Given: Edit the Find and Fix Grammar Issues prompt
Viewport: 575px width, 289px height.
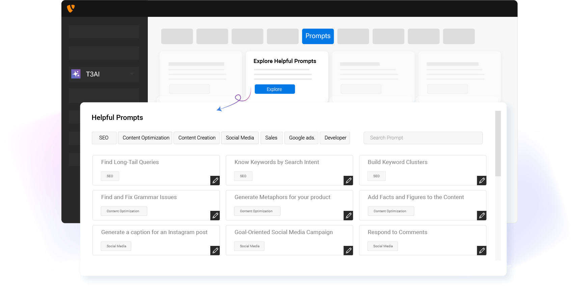Looking at the screenshot, I should [x=215, y=216].
